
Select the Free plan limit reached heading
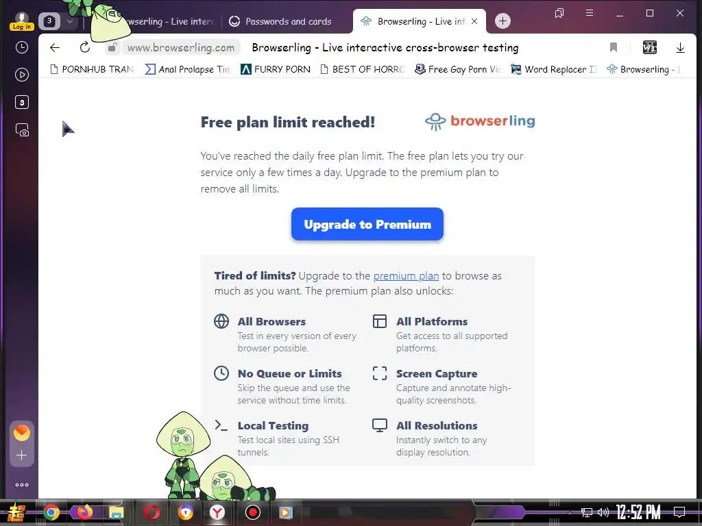tap(288, 122)
